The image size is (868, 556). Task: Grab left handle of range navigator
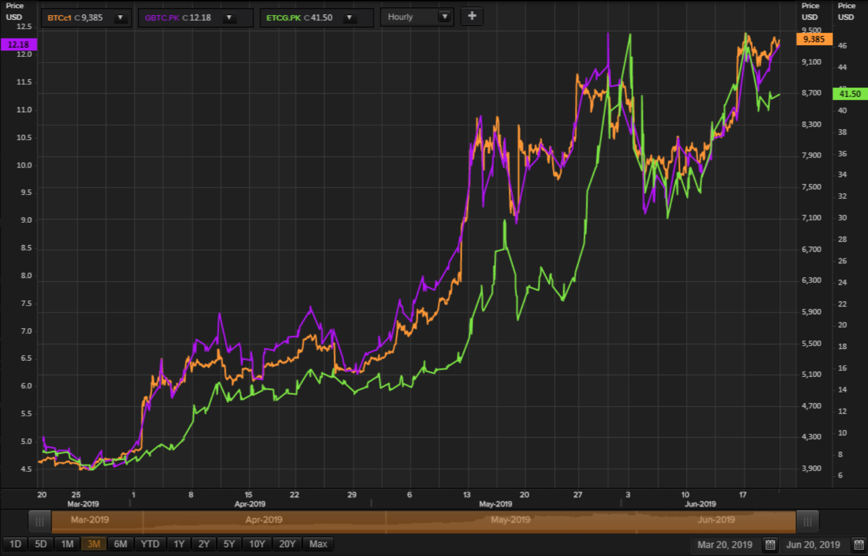[x=40, y=521]
